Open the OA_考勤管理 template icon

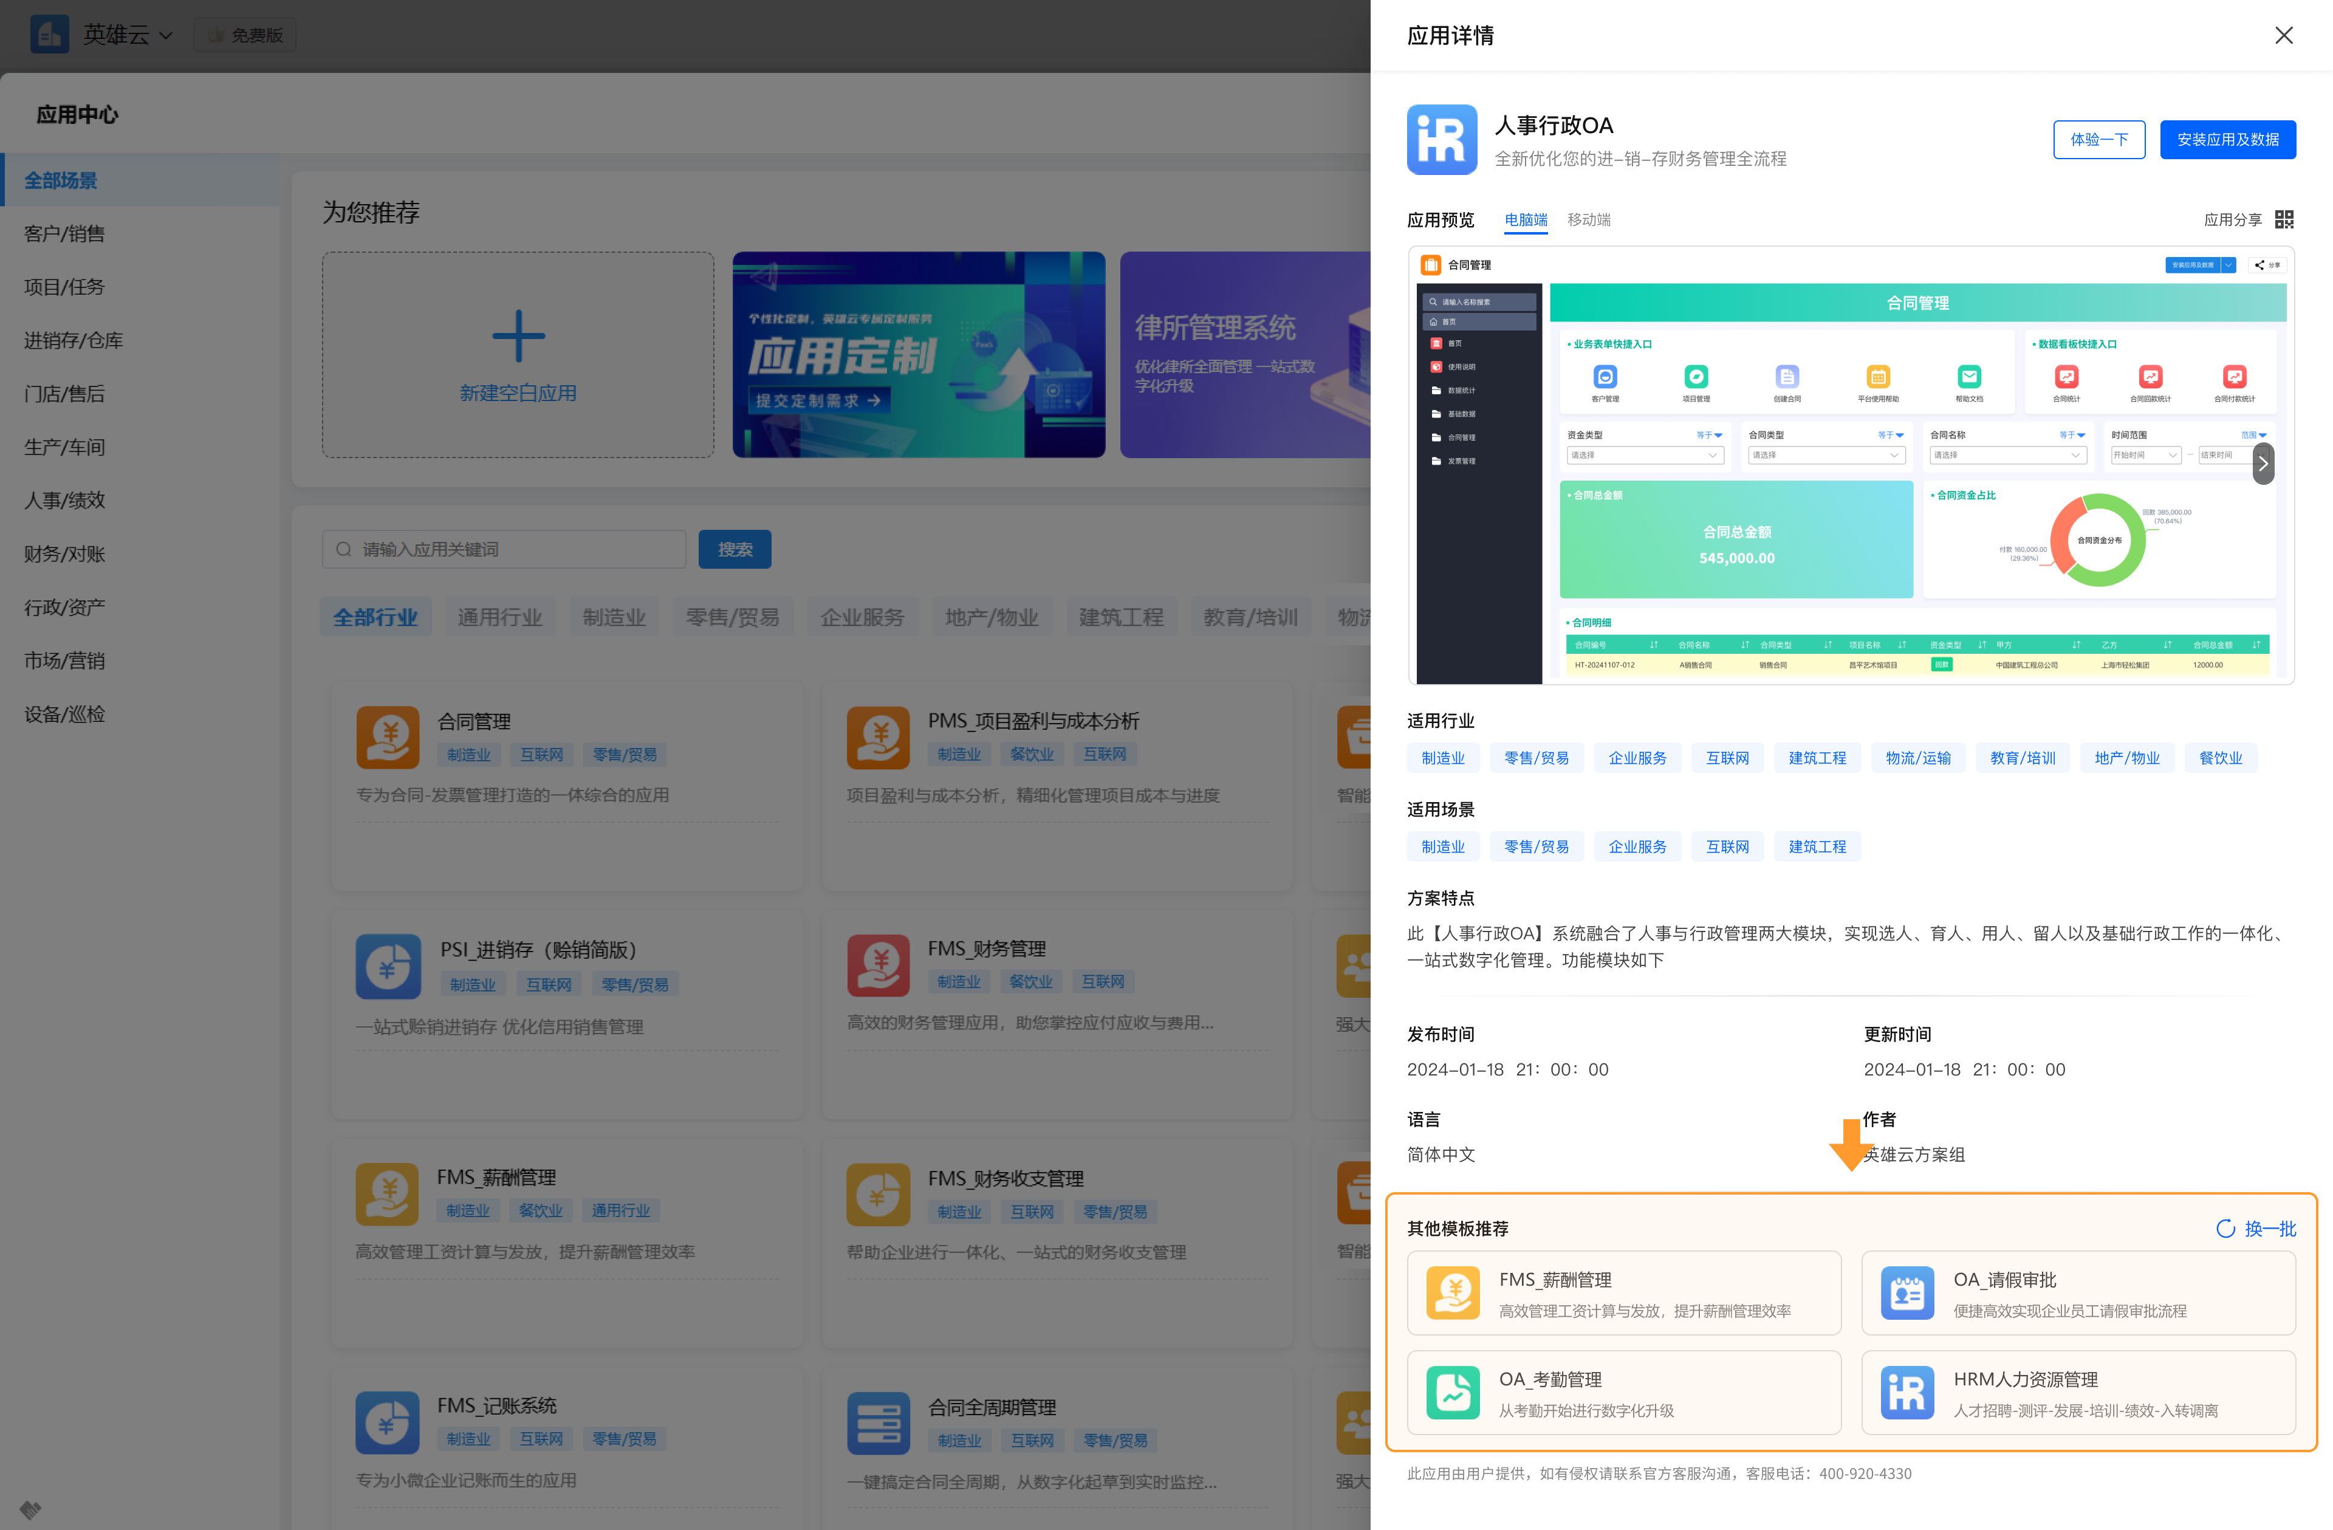(1453, 1393)
